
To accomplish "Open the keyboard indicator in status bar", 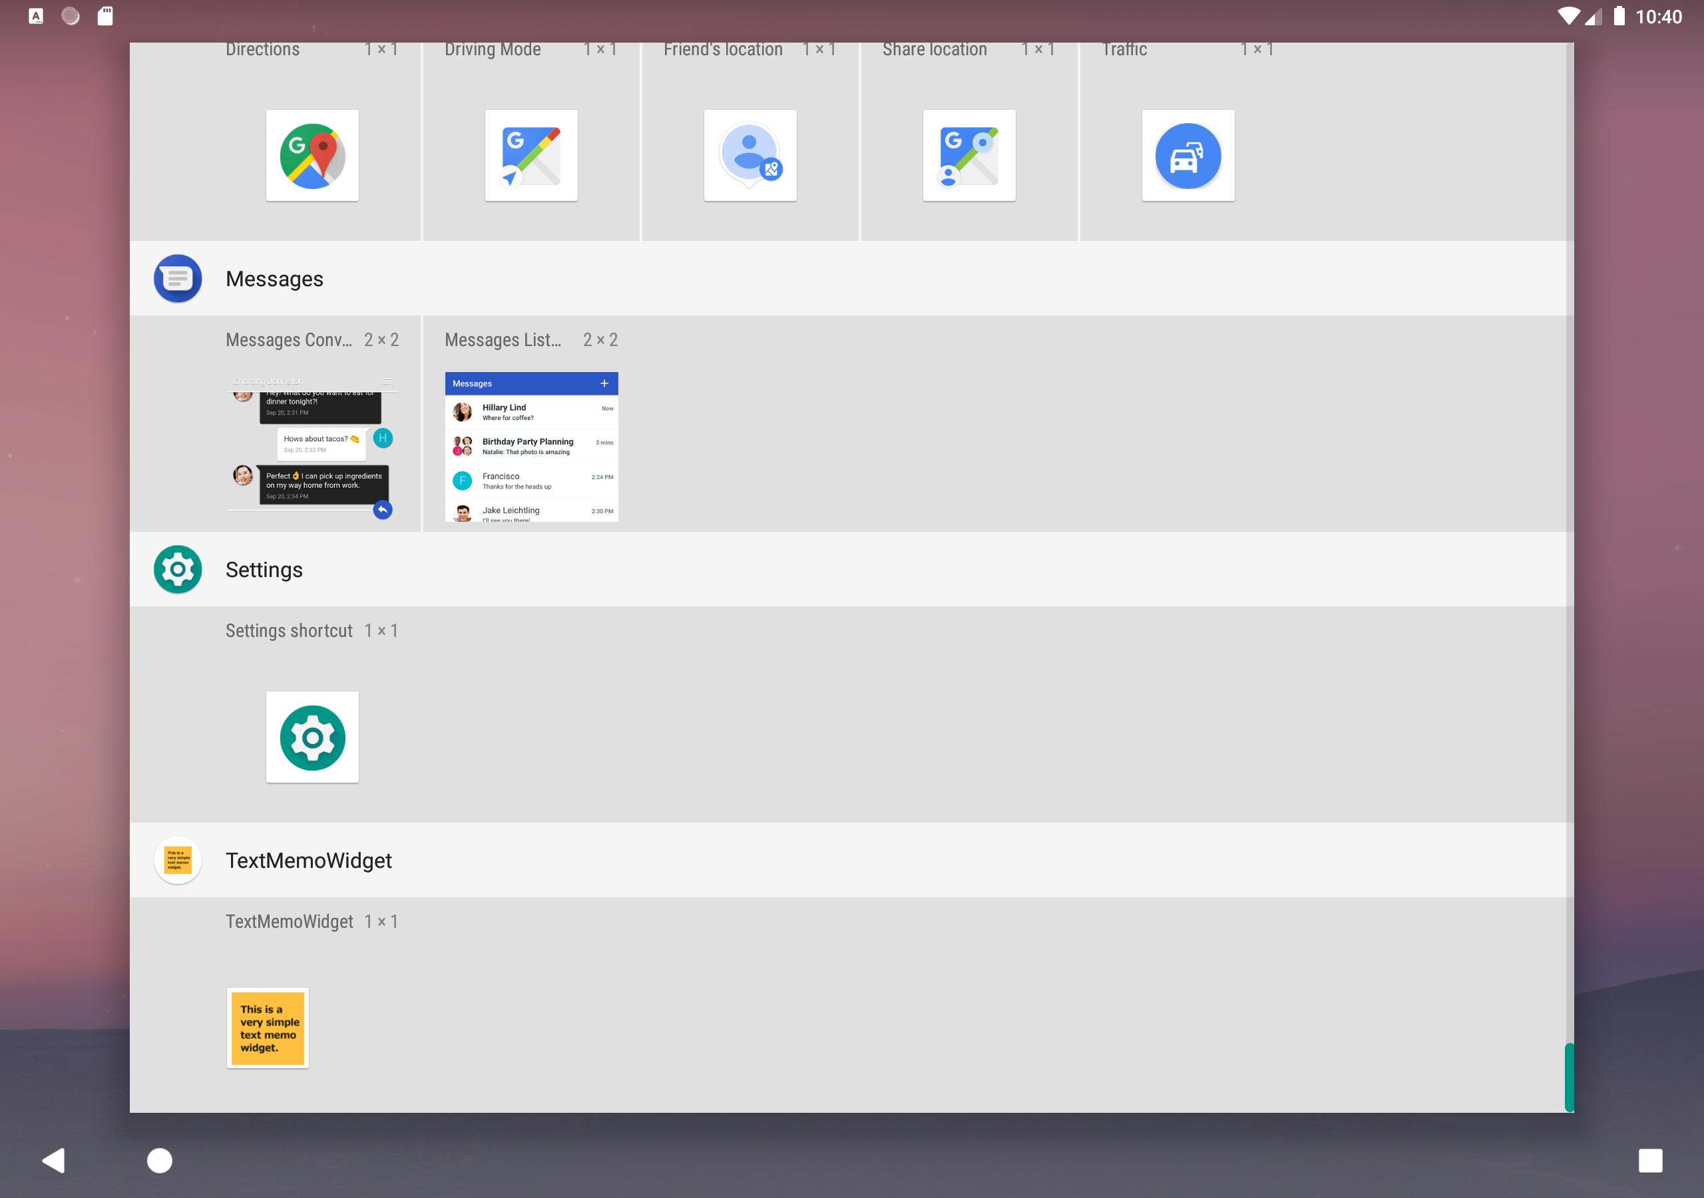I will 36,17.
